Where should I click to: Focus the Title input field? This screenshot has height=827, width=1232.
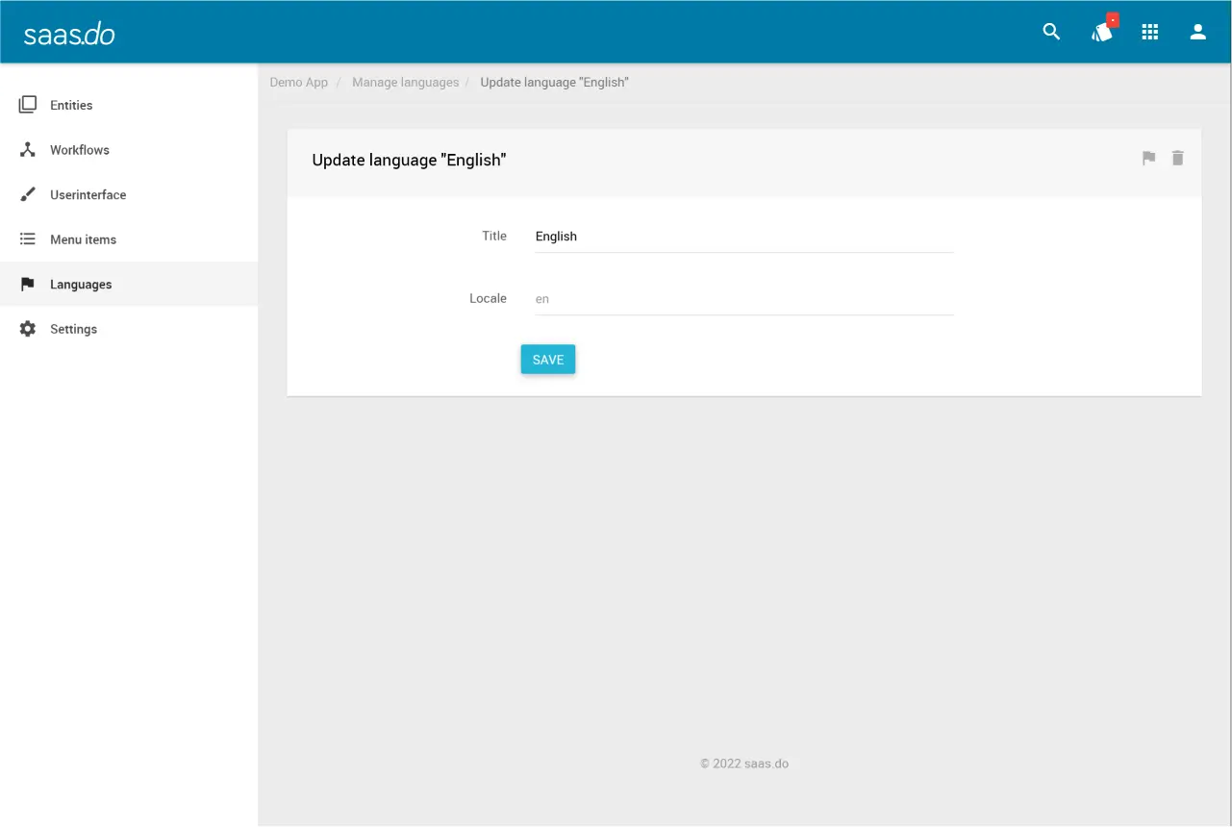pos(743,237)
